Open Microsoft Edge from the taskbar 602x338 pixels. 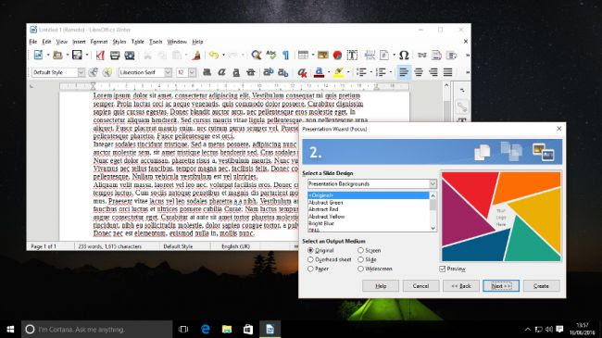tap(206, 329)
